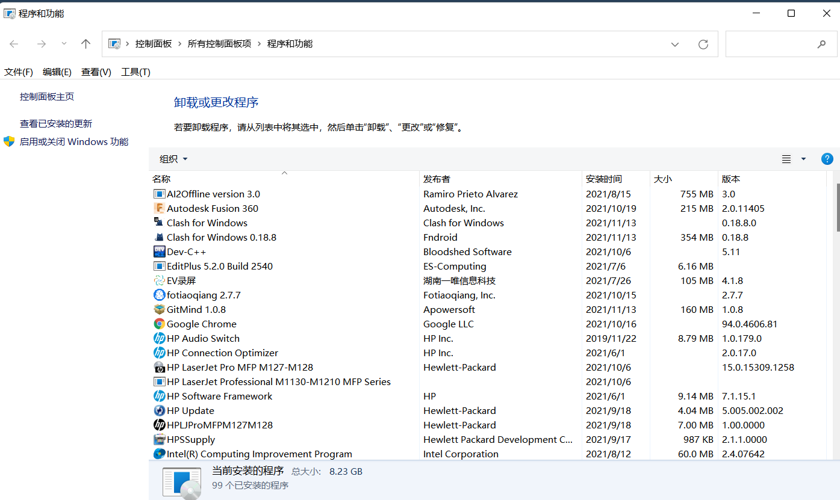Select publisher Hewlett Packard Development C...
The height and width of the screenshot is (500, 840).
tap(498, 439)
